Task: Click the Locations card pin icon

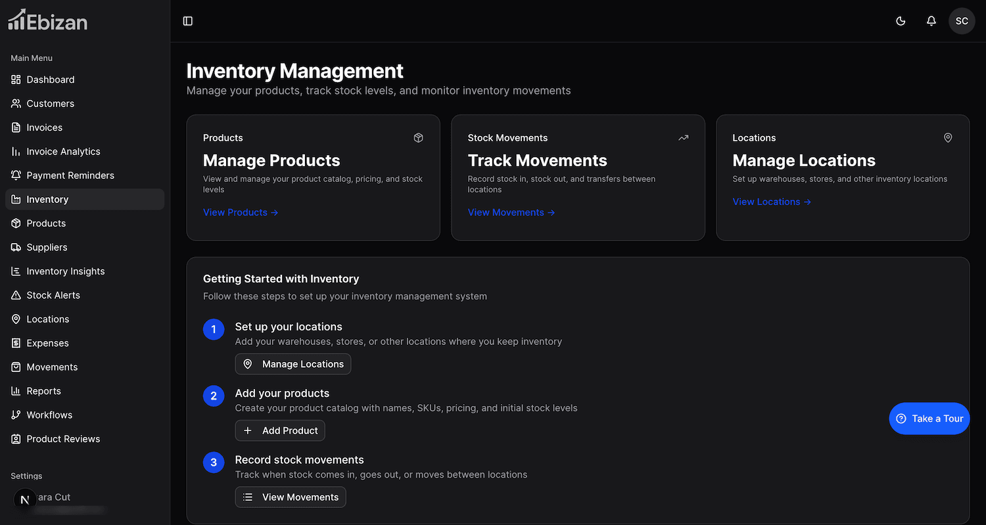Action: point(947,138)
